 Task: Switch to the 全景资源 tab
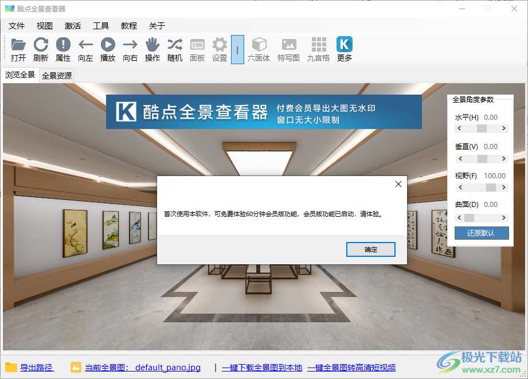(57, 76)
